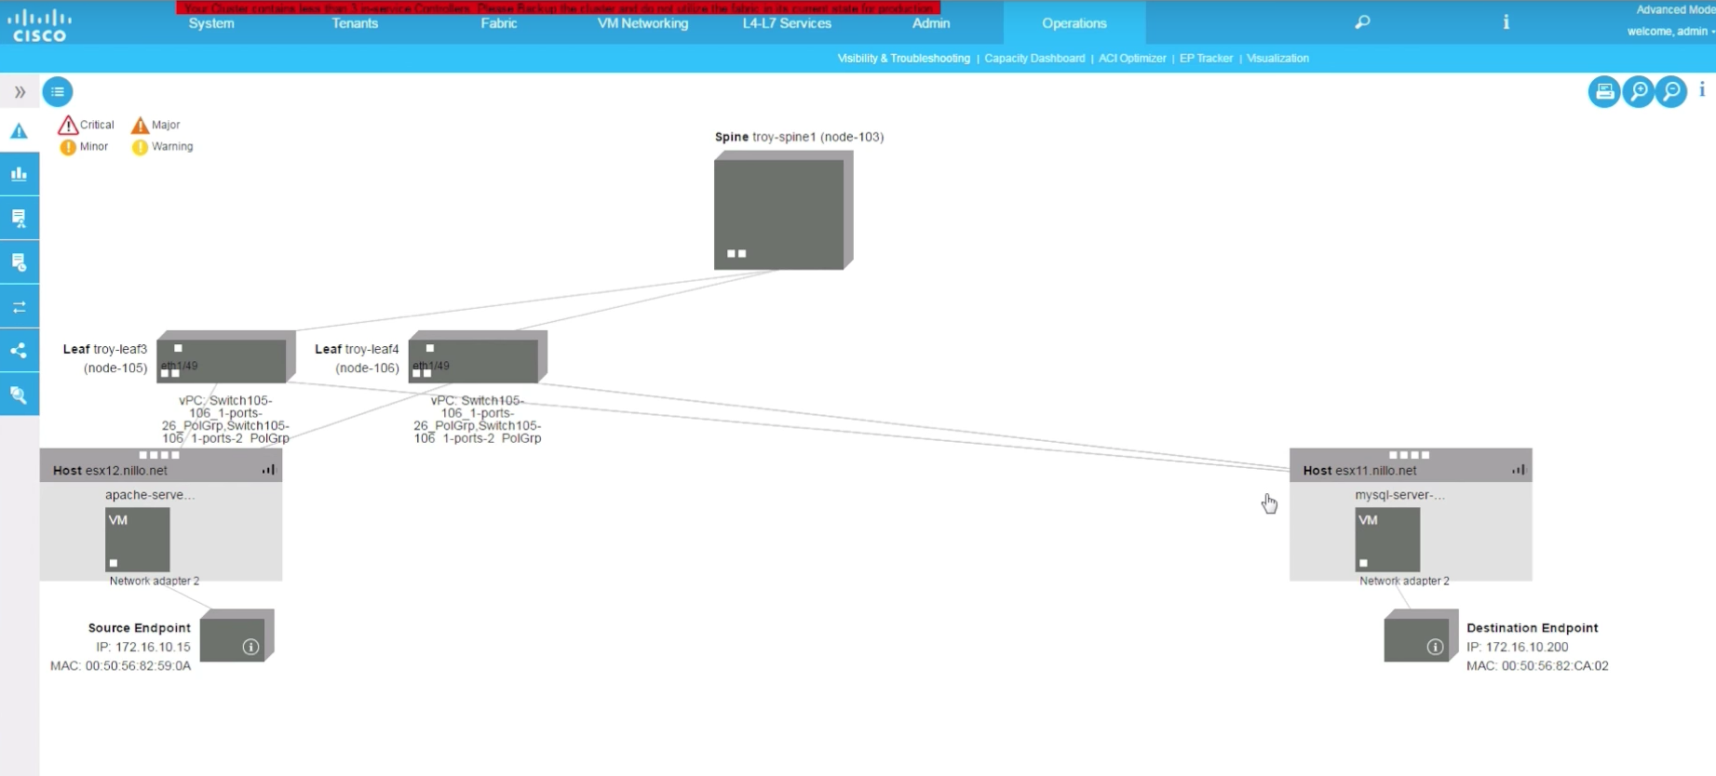Open the bar chart statistics sidebar icon
The width and height of the screenshot is (1716, 776).
[19, 174]
